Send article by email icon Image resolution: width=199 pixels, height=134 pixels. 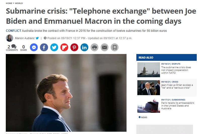tap(104, 47)
